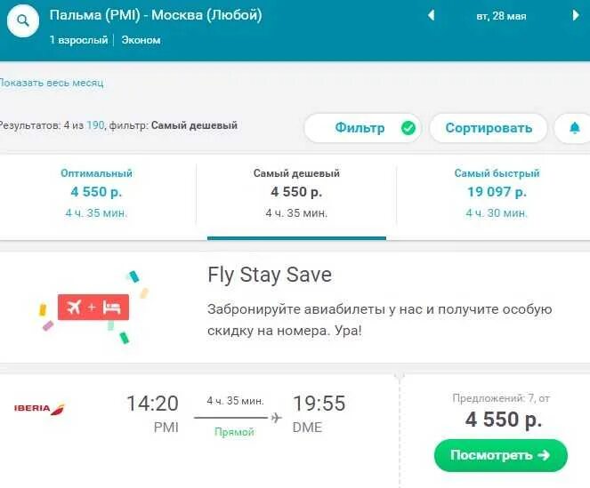Click the 190 results link

click(95, 125)
